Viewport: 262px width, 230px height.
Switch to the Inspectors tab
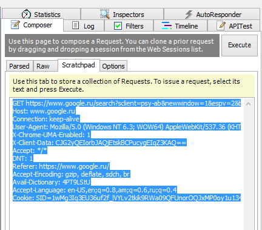tap(122, 14)
